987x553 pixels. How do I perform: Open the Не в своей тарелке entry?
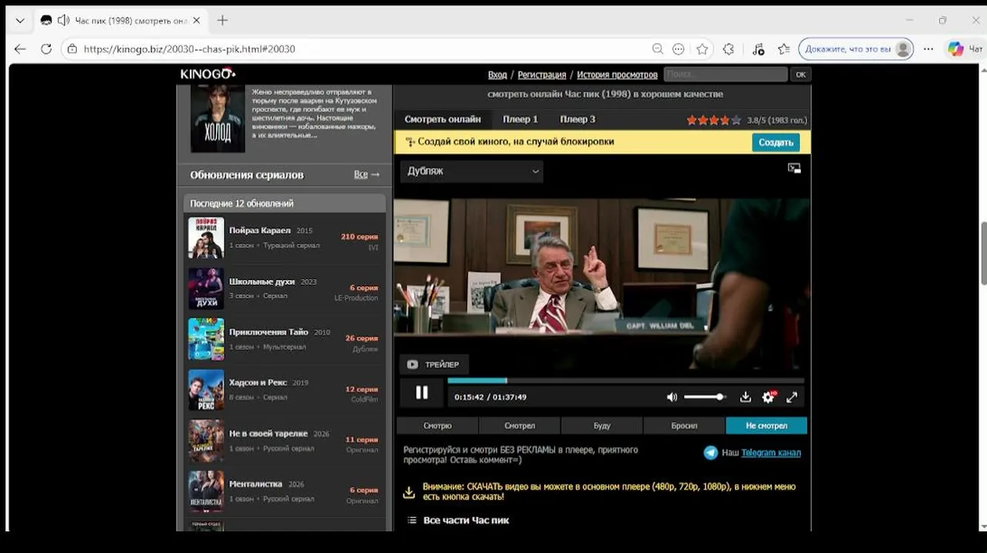(284, 440)
